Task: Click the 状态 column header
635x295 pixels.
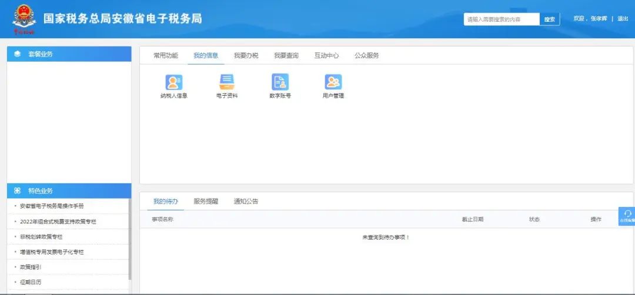Action: 534,219
